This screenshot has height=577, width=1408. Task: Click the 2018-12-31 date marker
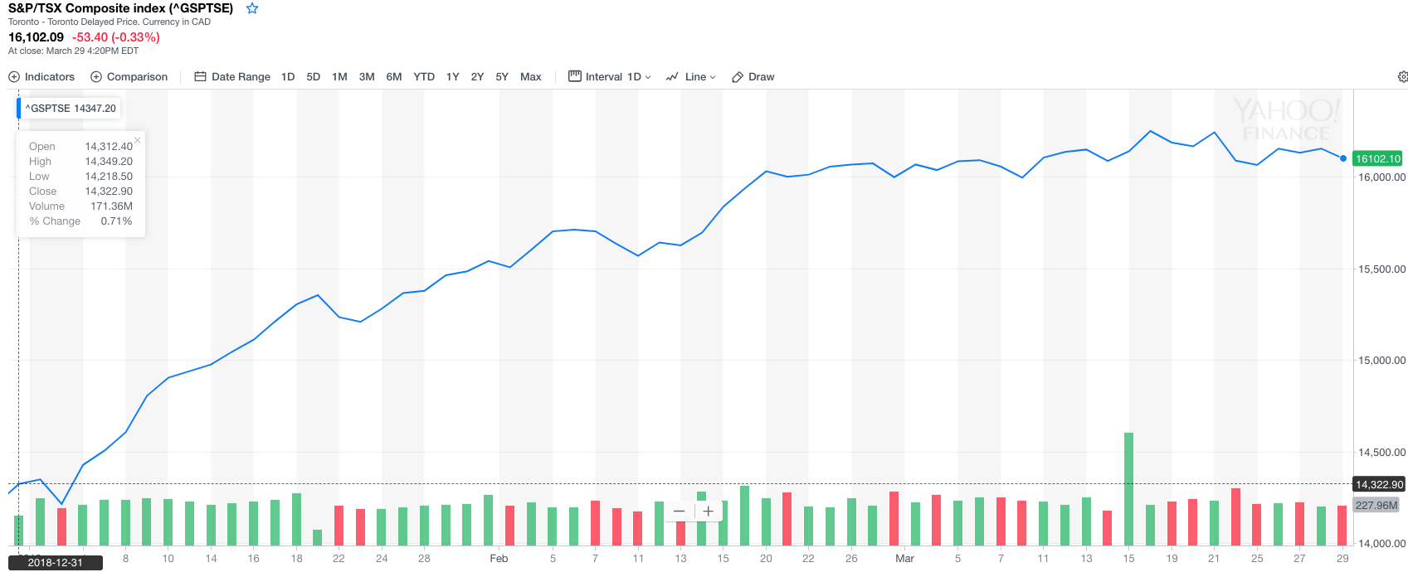56,563
